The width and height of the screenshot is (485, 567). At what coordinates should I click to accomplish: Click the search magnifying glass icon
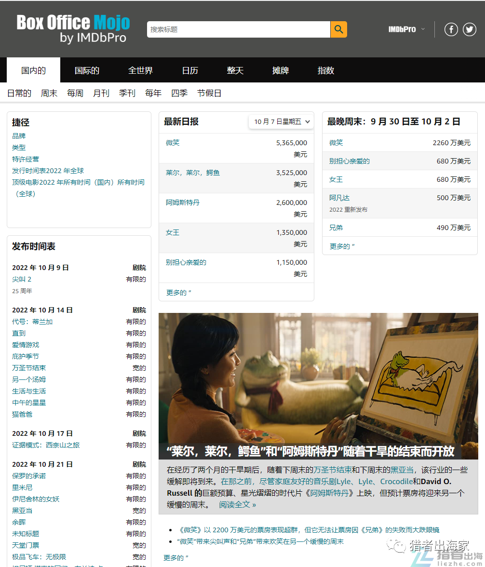click(x=338, y=29)
